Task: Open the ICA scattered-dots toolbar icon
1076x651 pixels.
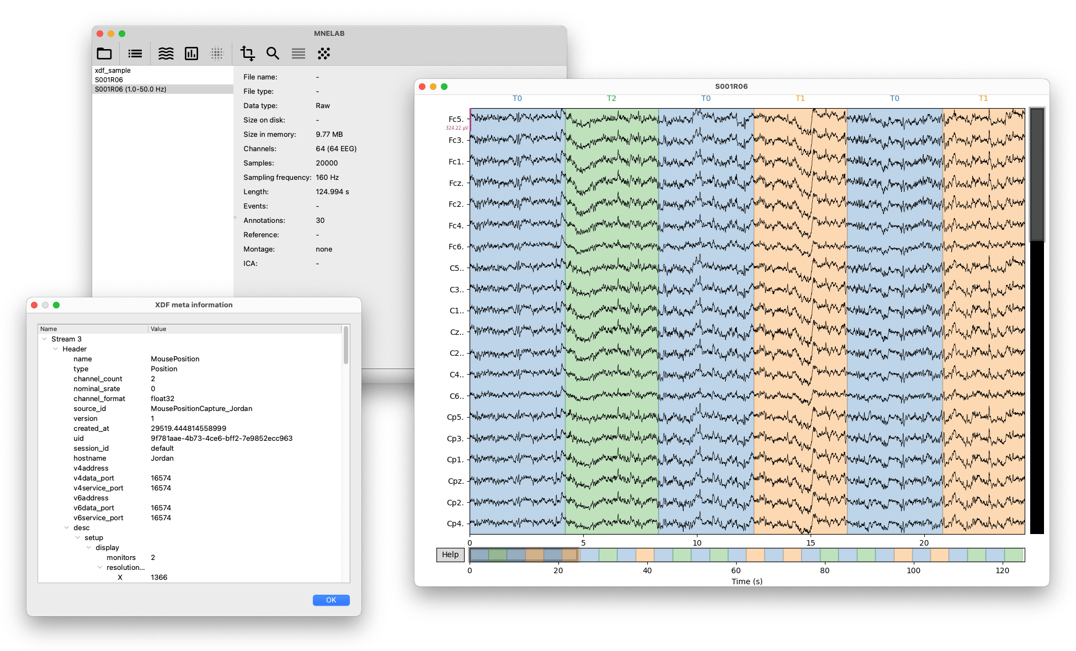Action: tap(324, 54)
